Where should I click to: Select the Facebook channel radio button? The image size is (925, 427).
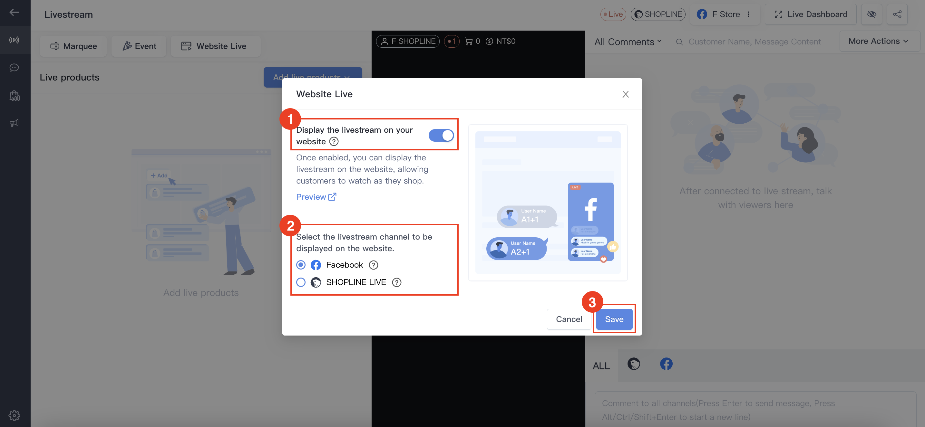coord(301,265)
